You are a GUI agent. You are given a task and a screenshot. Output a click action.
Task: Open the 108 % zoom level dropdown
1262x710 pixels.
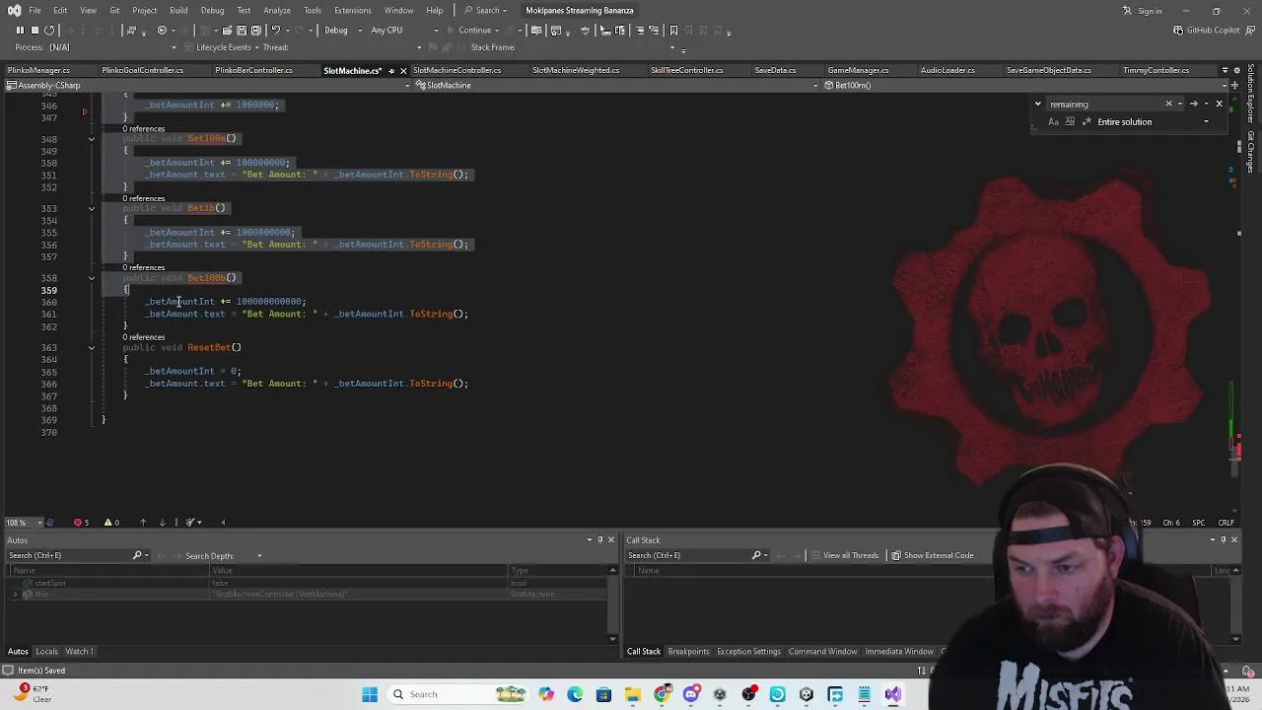25,523
